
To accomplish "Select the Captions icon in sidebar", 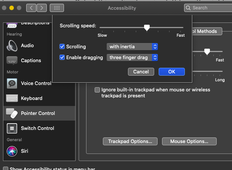I will click(12, 61).
